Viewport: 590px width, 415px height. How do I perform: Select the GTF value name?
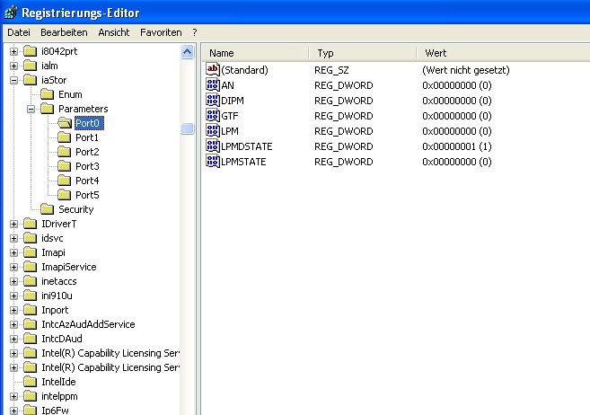click(230, 116)
